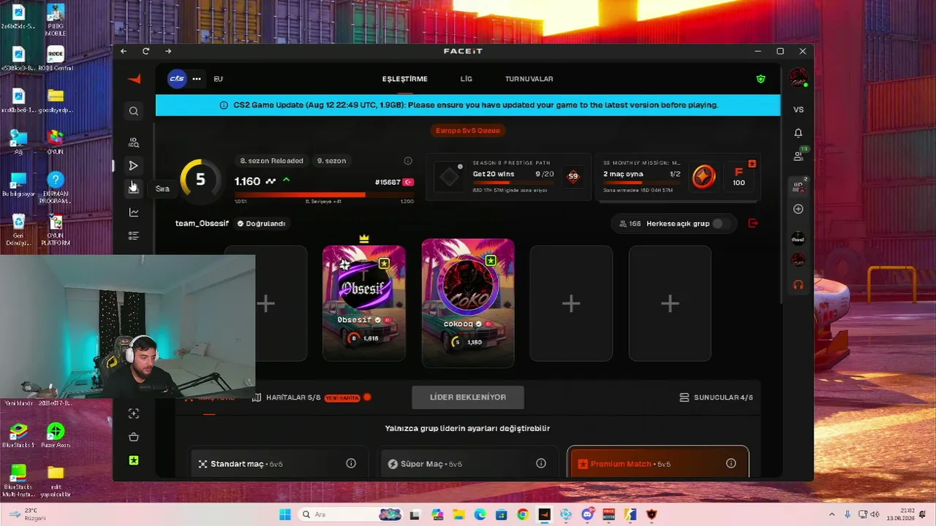This screenshot has height=526, width=936.
Task: Add a player in the rightmost party slot
Action: coord(670,303)
